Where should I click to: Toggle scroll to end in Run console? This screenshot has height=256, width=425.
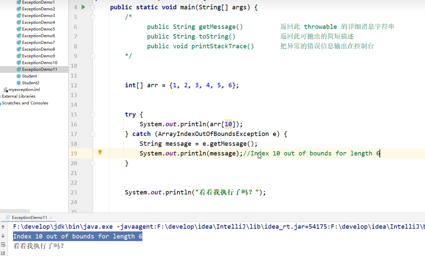click(3, 253)
